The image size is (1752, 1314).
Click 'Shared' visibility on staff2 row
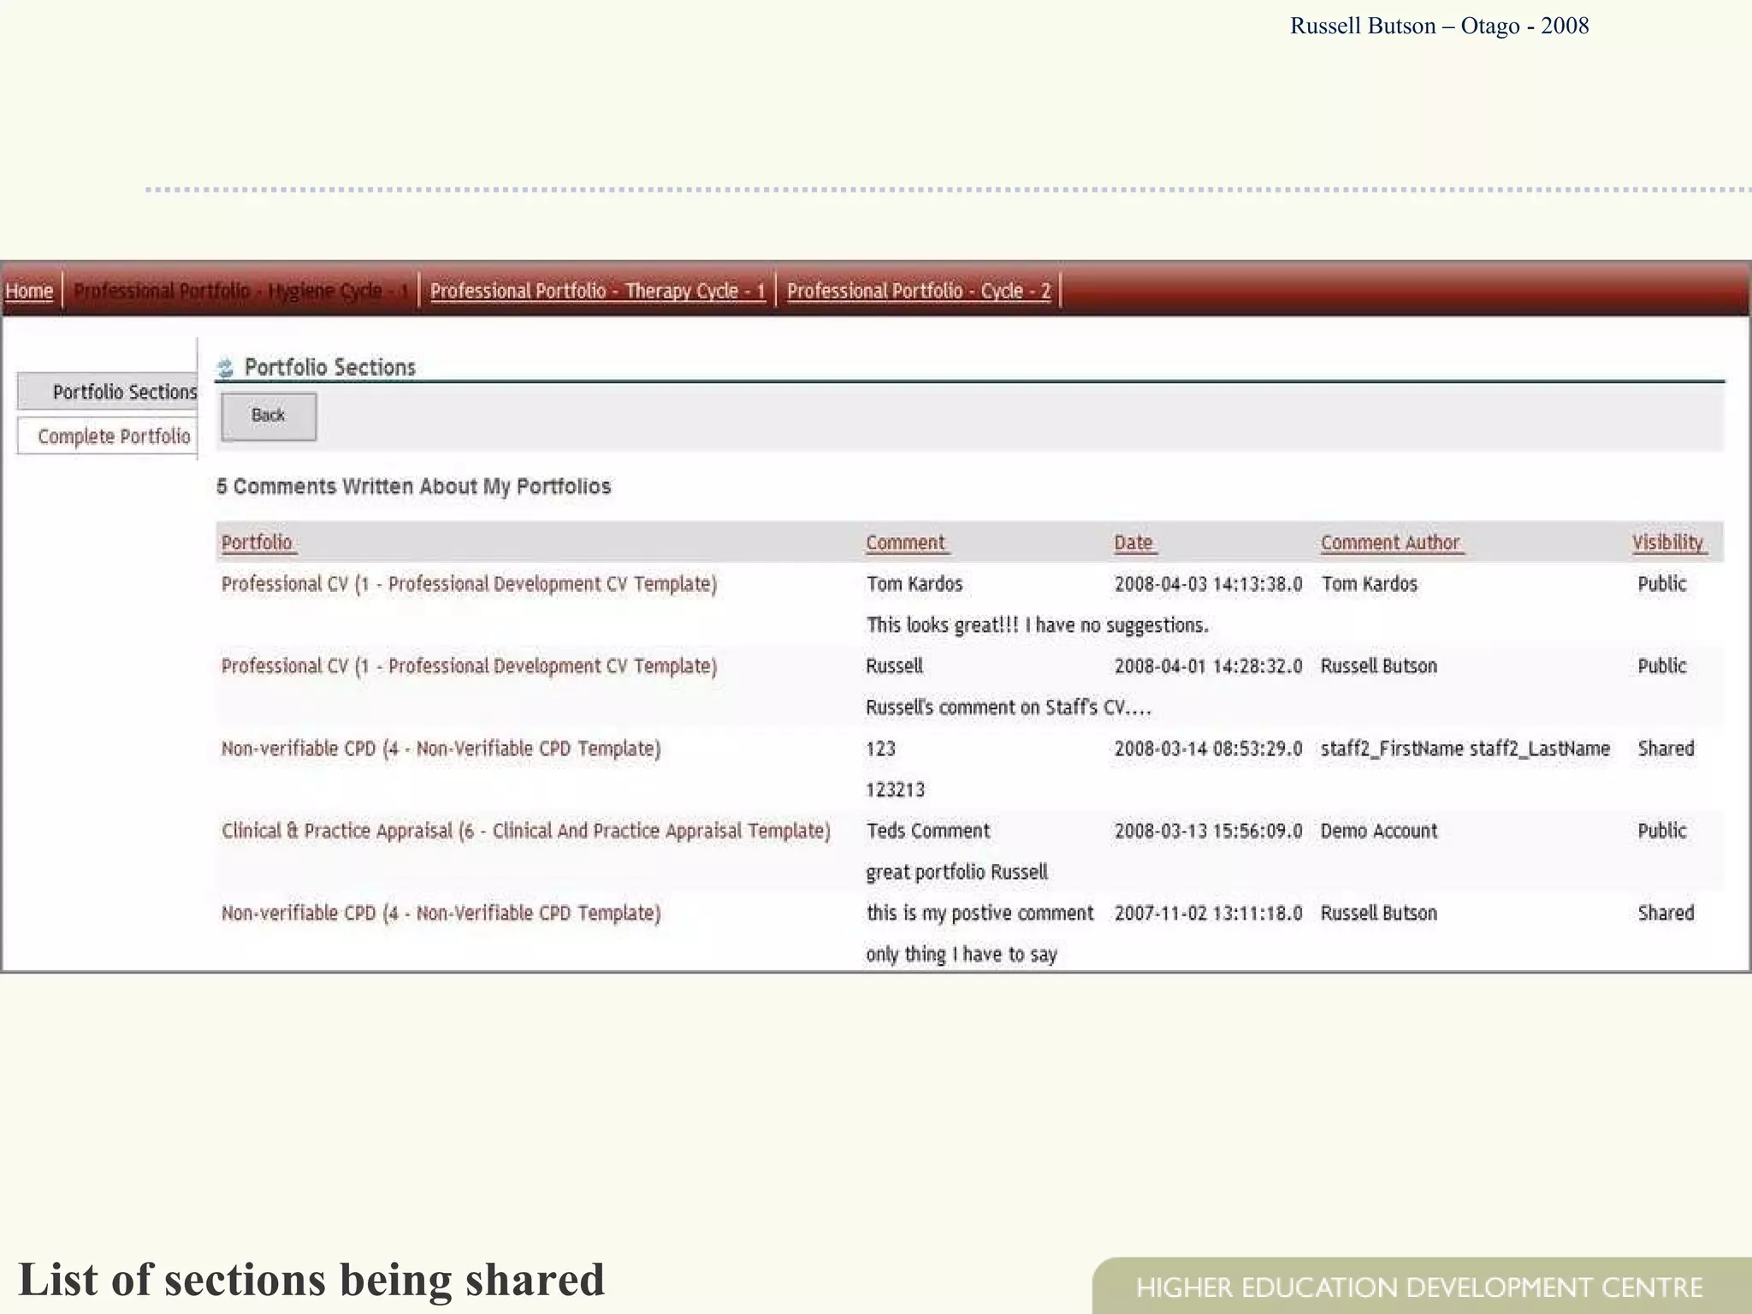1666,749
